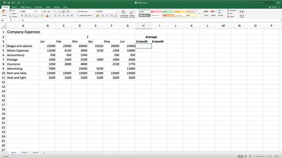Open the Page Layout ribbon tab
Viewport: 282px width, 158px height.
tap(26, 7)
